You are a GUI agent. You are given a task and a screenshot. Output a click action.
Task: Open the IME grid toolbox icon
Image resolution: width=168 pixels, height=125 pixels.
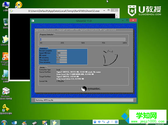pos(116,122)
